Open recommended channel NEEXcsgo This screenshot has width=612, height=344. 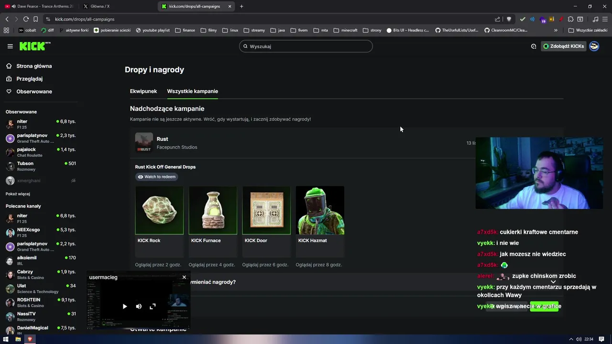(x=41, y=232)
